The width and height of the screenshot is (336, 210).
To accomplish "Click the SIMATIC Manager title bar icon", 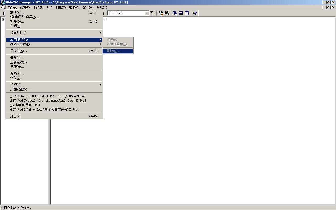I will pyautogui.click(x=2, y=2).
